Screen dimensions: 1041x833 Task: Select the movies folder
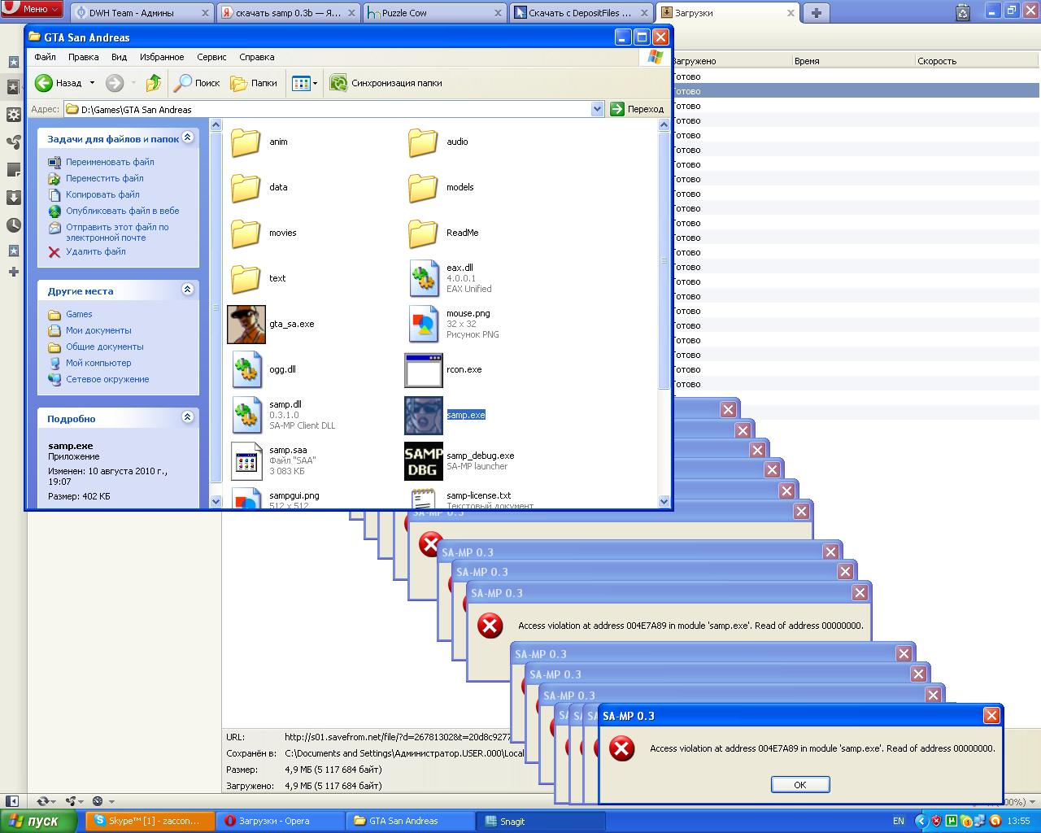(246, 233)
